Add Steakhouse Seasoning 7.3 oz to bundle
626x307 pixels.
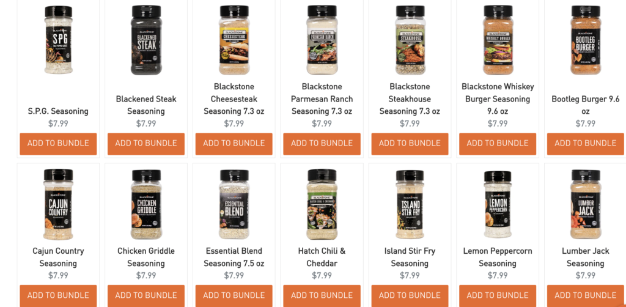(x=410, y=144)
